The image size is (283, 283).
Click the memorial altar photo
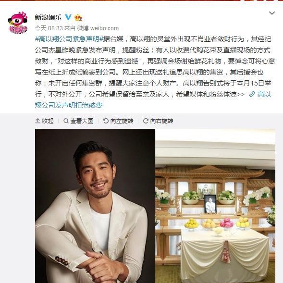tap(215, 206)
